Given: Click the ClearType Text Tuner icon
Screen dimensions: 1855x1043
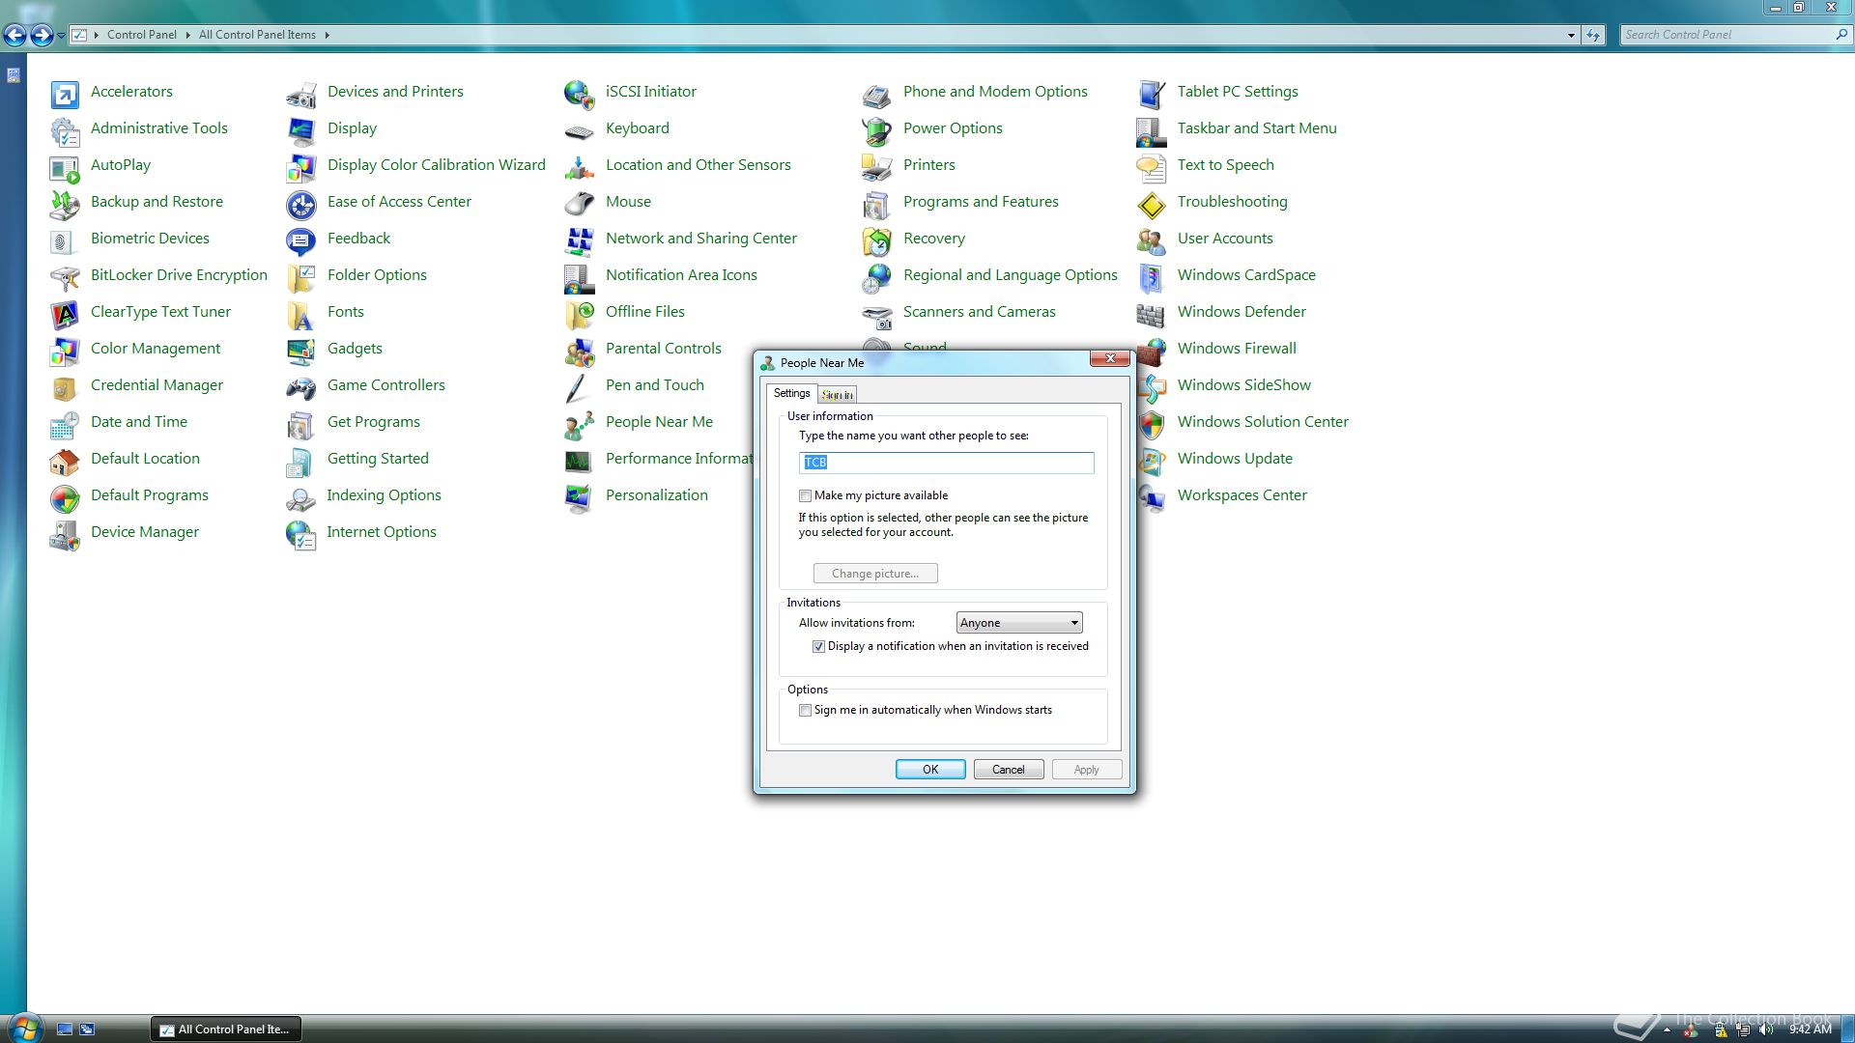Looking at the screenshot, I should pos(64,314).
